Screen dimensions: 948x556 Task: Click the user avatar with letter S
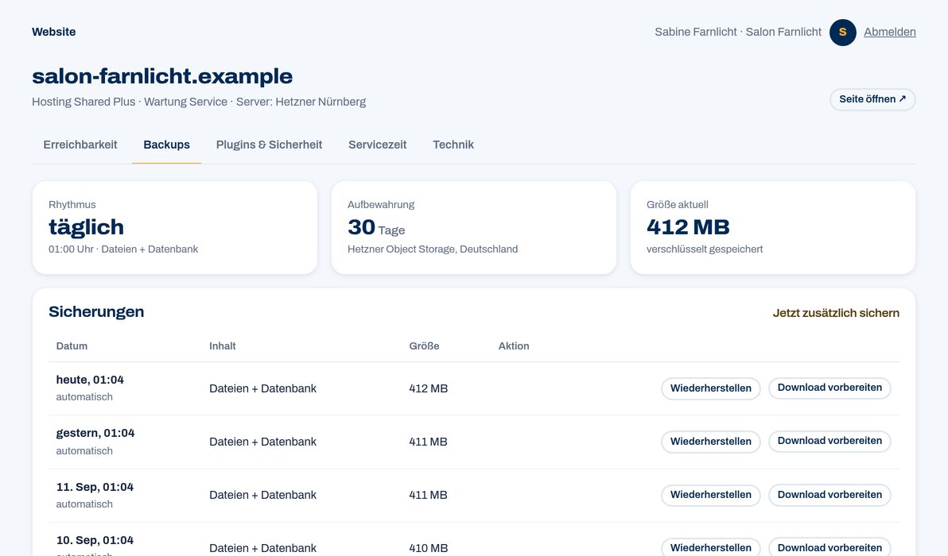pyautogui.click(x=842, y=32)
